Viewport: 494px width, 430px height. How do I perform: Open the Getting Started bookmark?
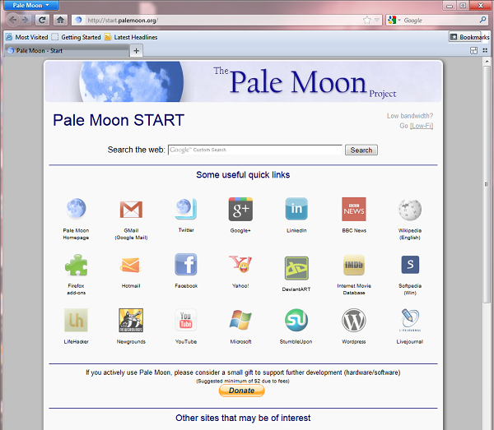[77, 37]
